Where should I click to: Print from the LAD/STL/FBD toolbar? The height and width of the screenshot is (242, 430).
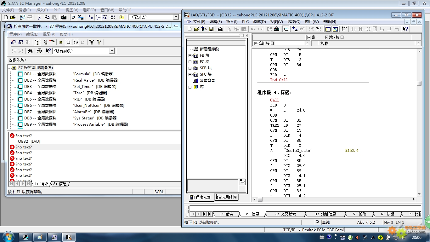tap(220, 29)
